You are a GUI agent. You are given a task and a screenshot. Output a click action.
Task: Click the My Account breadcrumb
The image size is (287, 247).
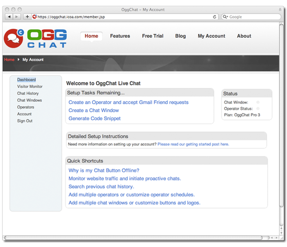coord(33,59)
